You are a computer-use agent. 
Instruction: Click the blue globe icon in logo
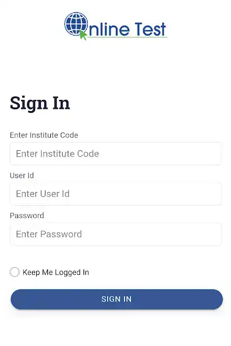click(76, 23)
